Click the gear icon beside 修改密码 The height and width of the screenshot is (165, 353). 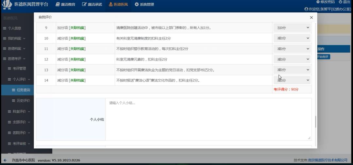[318, 2]
